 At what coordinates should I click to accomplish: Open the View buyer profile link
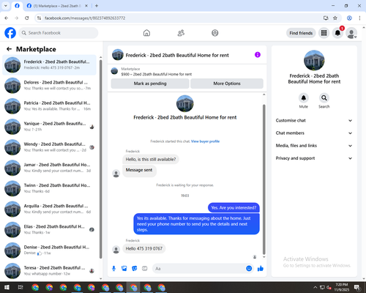tap(205, 141)
